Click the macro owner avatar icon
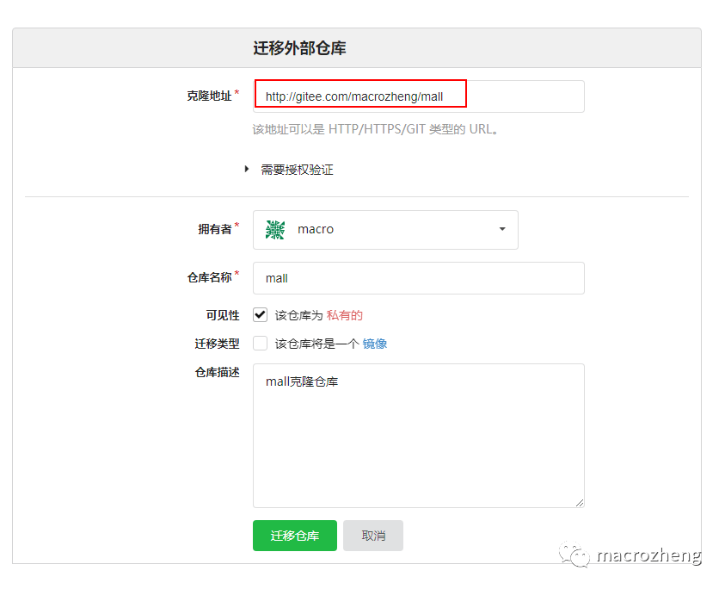The height and width of the screenshot is (589, 725). 273,229
